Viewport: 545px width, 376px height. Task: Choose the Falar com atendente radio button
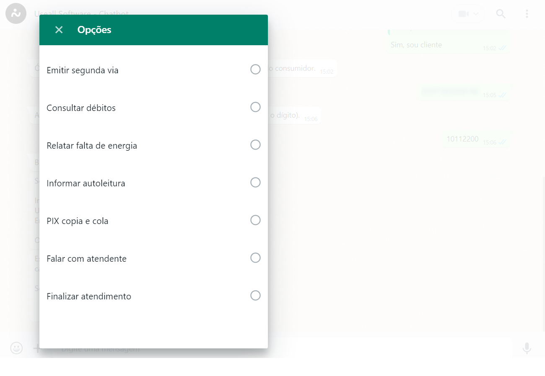click(255, 258)
